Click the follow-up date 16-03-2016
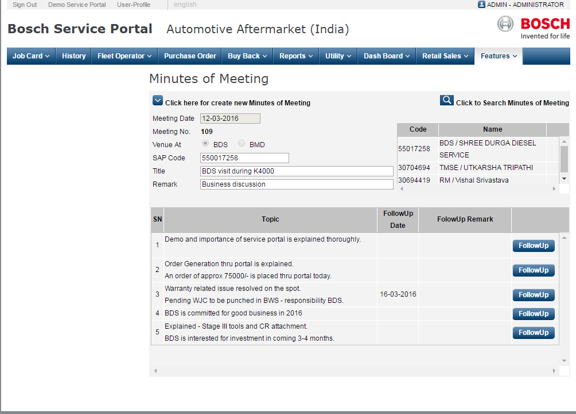Viewport: 576px width, 414px height. pos(398,294)
